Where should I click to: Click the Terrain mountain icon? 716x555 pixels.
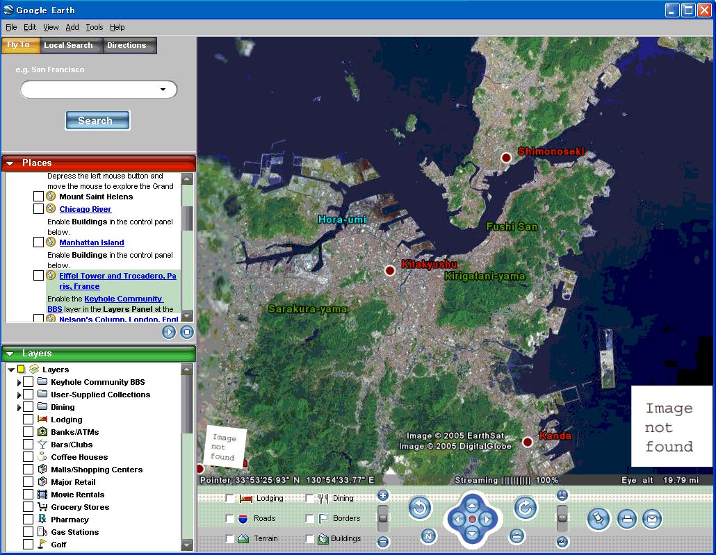(243, 538)
